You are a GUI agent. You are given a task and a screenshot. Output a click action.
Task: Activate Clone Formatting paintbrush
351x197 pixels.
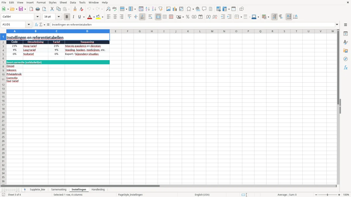[75, 9]
